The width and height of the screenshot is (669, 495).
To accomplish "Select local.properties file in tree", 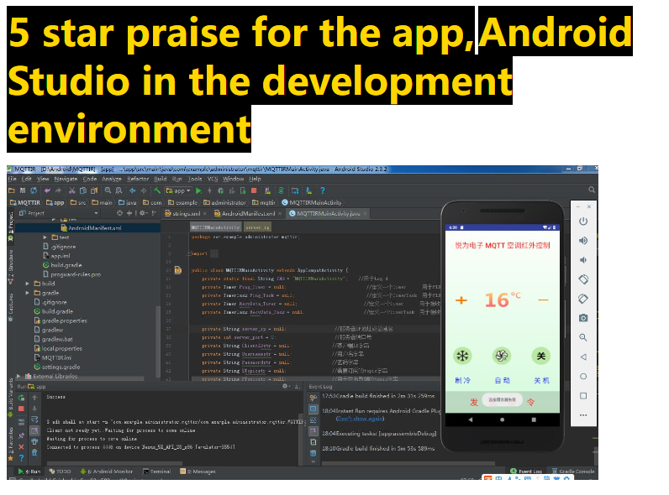I will point(58,348).
